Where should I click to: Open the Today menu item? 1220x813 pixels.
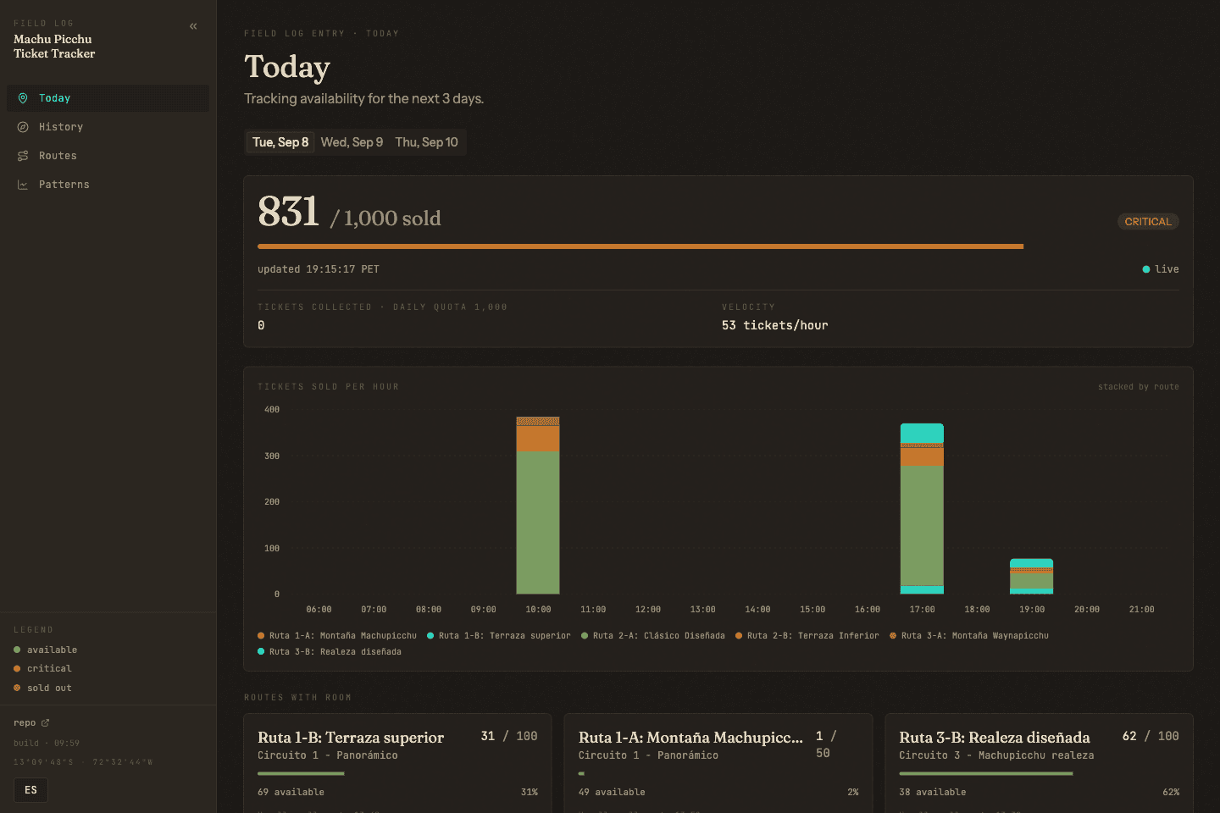(x=108, y=98)
